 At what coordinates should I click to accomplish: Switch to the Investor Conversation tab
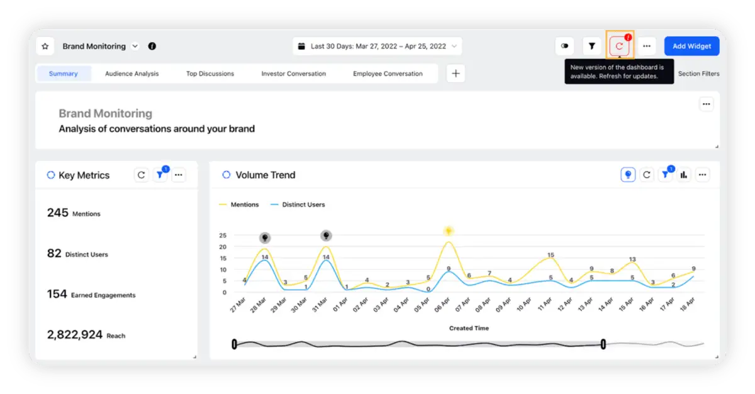[293, 74]
